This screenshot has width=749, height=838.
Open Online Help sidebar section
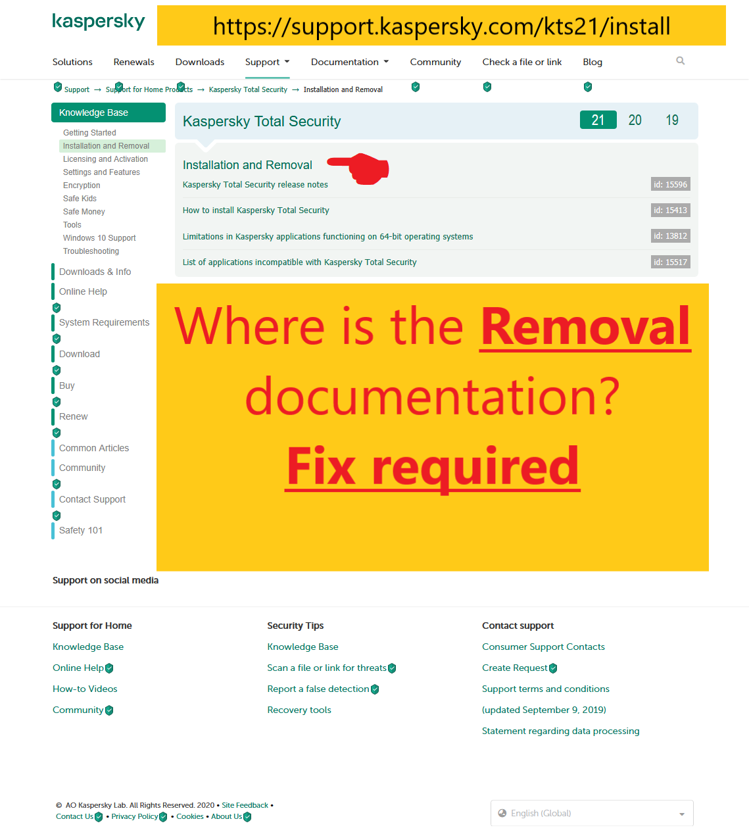coord(83,291)
